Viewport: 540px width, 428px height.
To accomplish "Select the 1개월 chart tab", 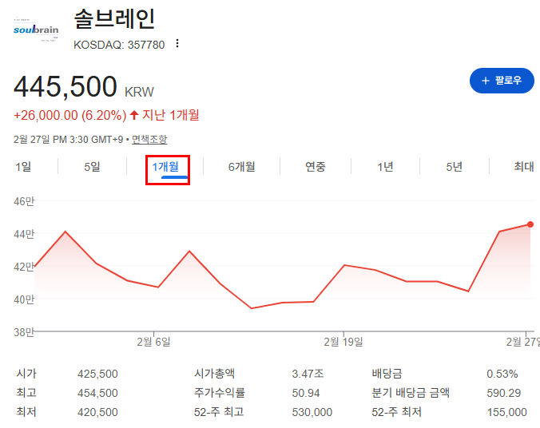I will [x=165, y=167].
